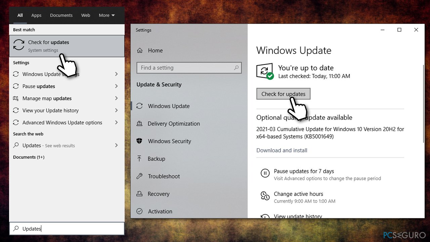Viewport: 430px width, 242px height.
Task: Expand the Pause updates search result arrow
Action: pyautogui.click(x=116, y=86)
